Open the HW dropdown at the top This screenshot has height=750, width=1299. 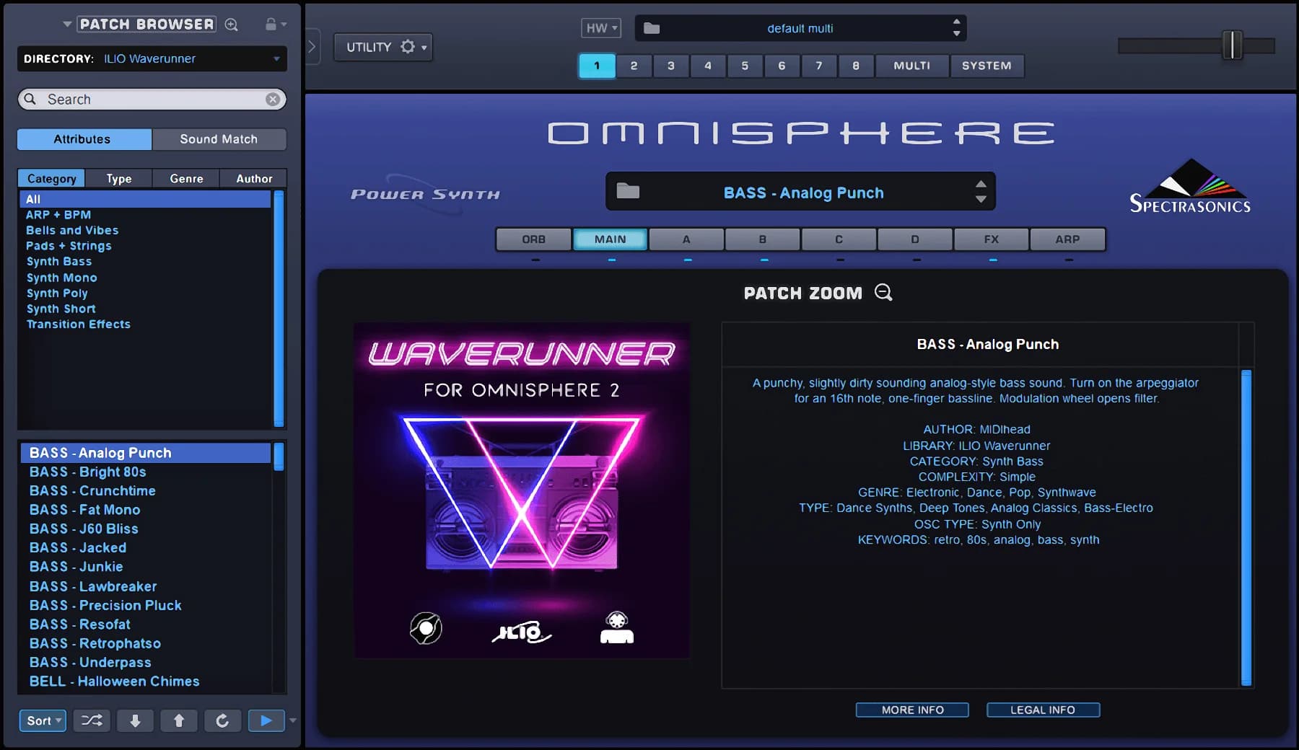601,27
